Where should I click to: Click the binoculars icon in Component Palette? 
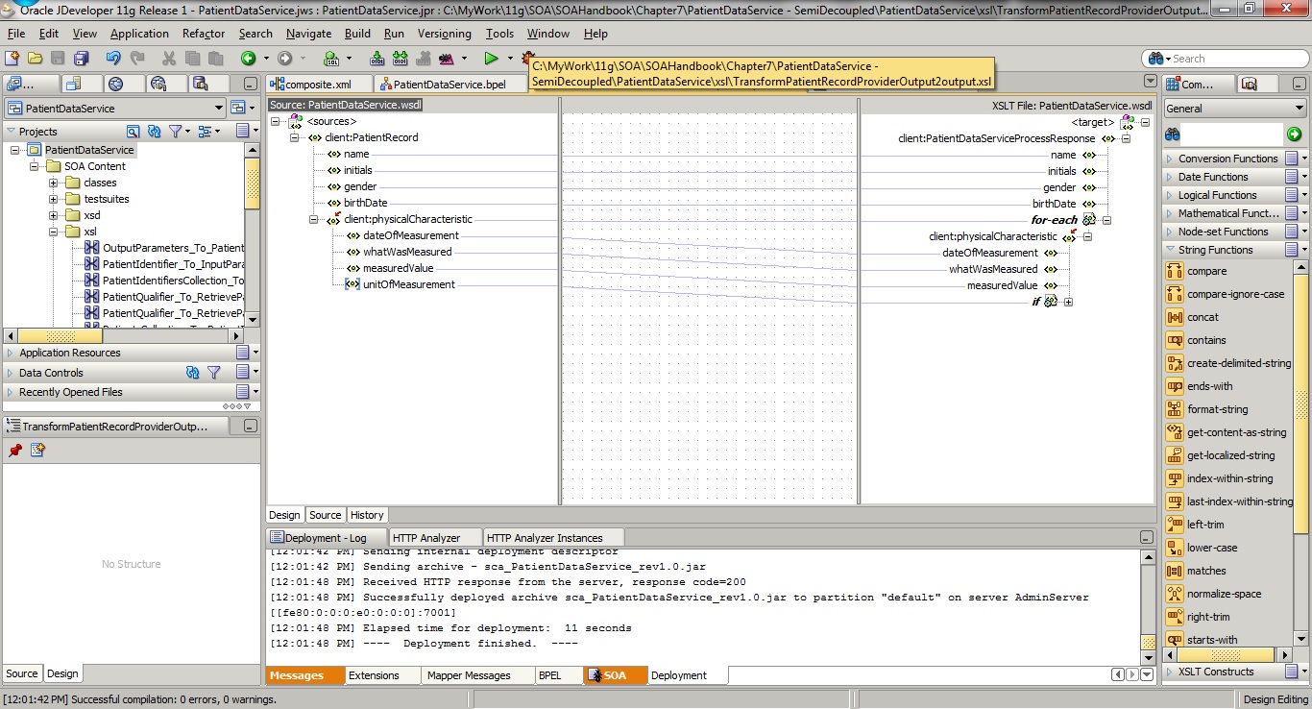(1173, 134)
